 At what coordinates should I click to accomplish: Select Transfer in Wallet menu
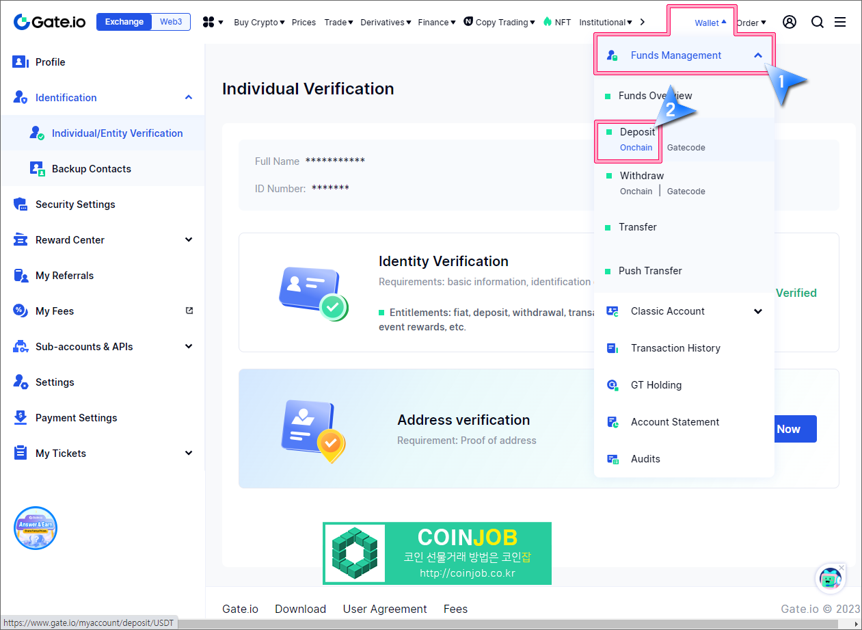(x=638, y=227)
